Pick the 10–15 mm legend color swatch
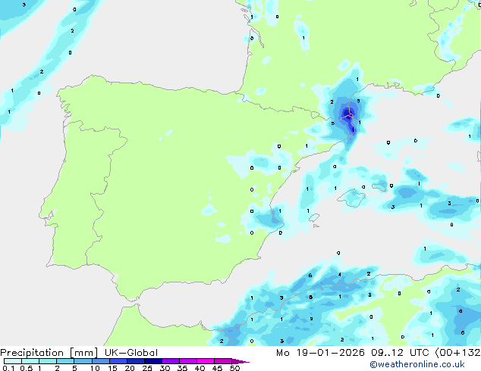Viewport: 481px width, 371px height. coord(100,361)
